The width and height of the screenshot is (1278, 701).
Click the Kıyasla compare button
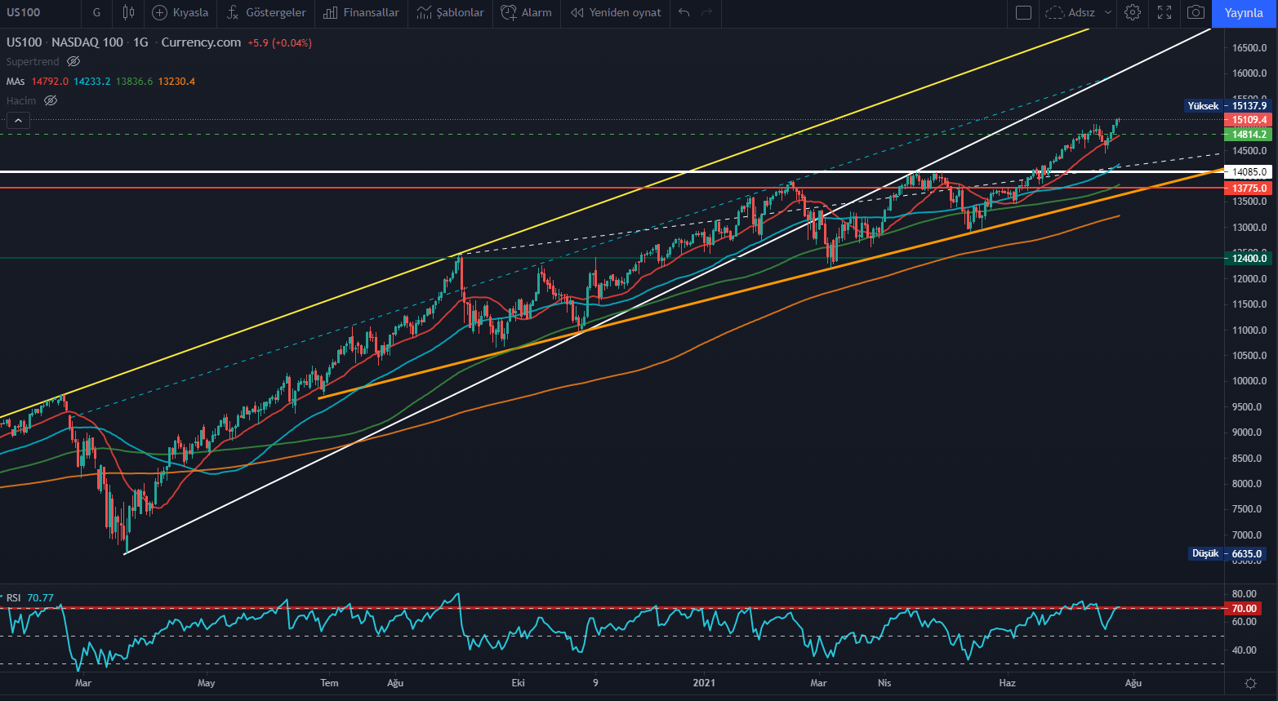pos(180,13)
